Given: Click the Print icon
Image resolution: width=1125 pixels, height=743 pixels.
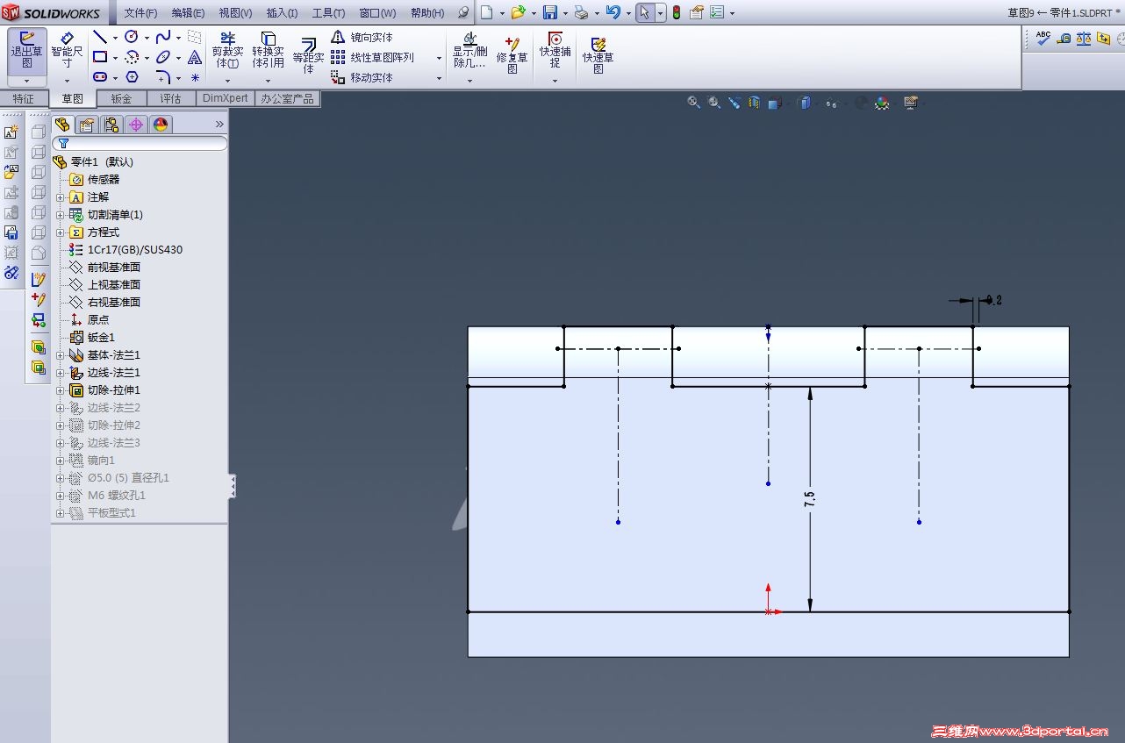Looking at the screenshot, I should 581,12.
